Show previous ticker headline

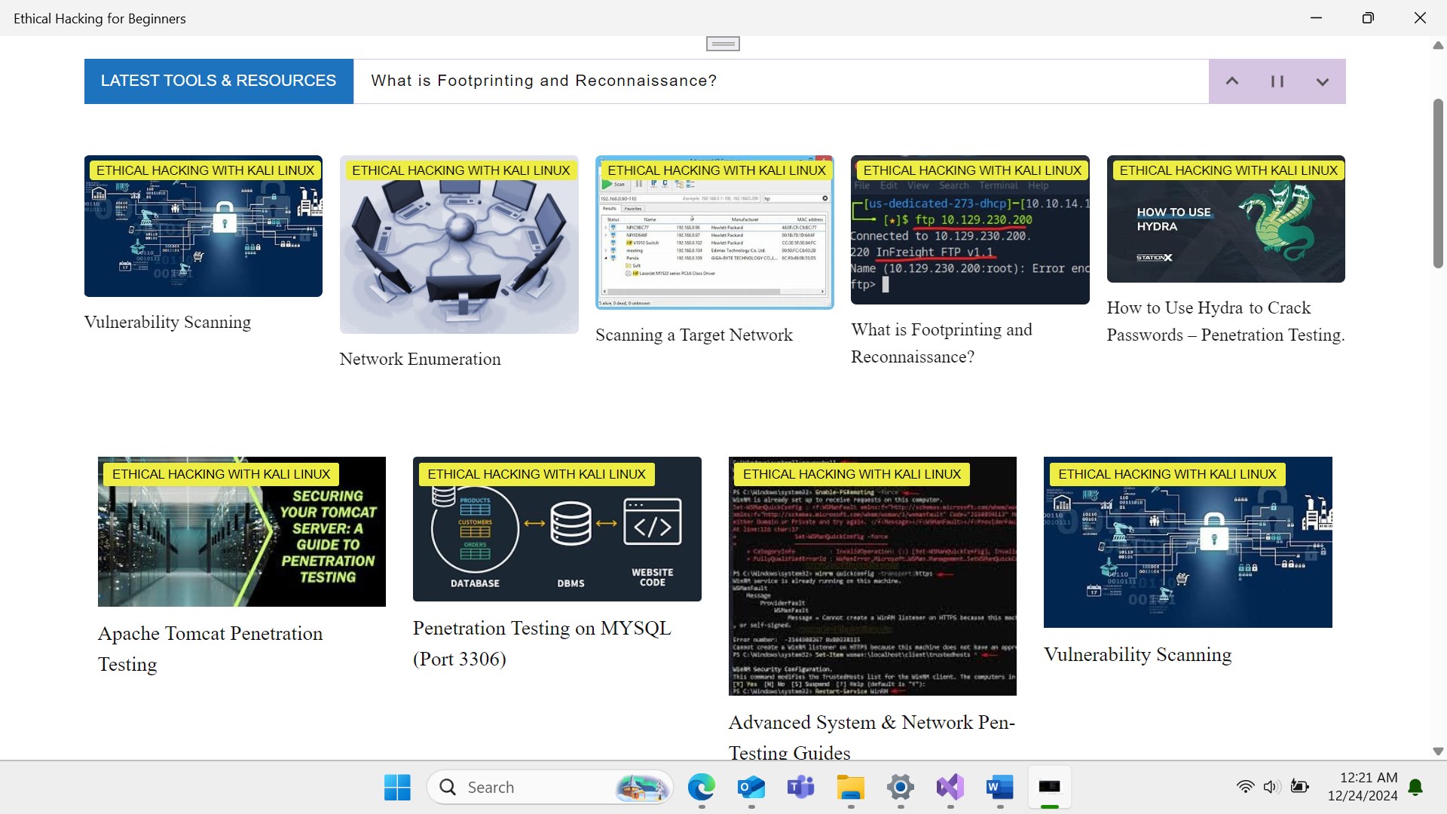point(1232,81)
